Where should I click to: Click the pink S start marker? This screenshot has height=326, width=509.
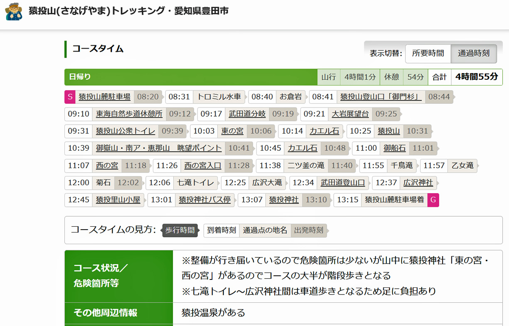click(69, 97)
